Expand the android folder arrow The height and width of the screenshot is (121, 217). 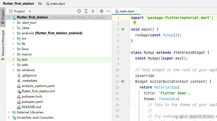pyautogui.click(x=13, y=33)
